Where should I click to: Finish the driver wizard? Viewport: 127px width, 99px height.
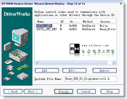[x=63, y=91]
